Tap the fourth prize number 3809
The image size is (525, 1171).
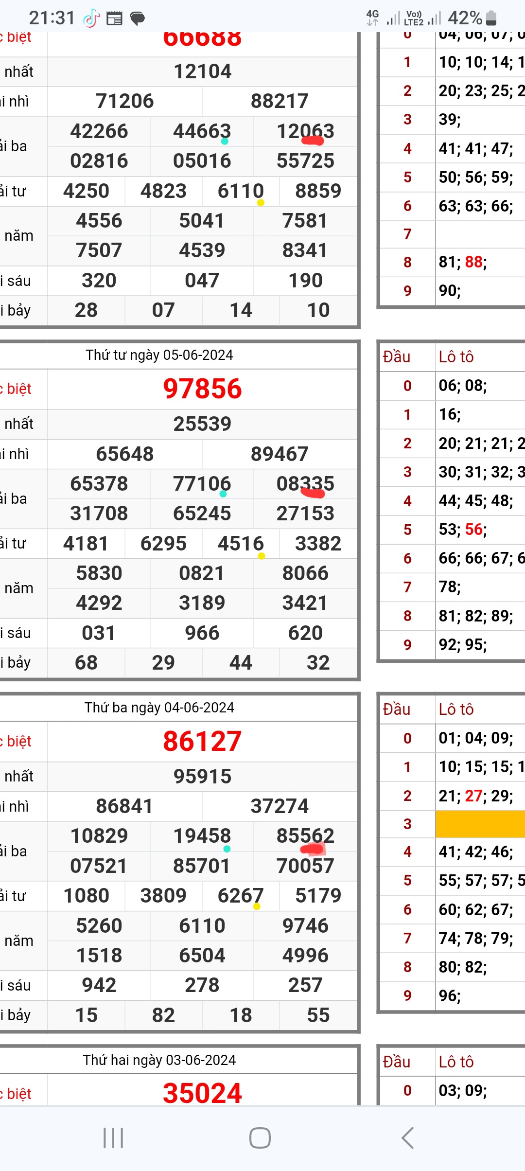click(163, 896)
